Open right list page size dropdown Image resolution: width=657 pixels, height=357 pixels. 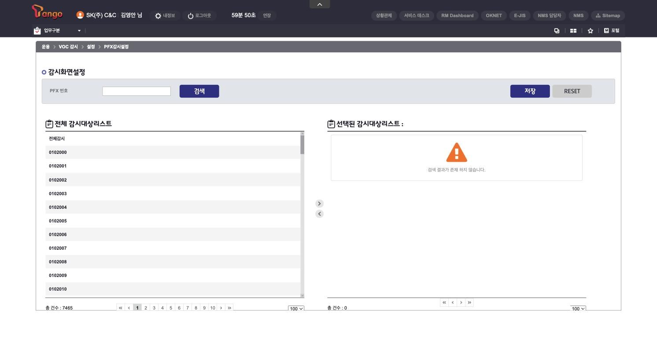tap(578, 309)
